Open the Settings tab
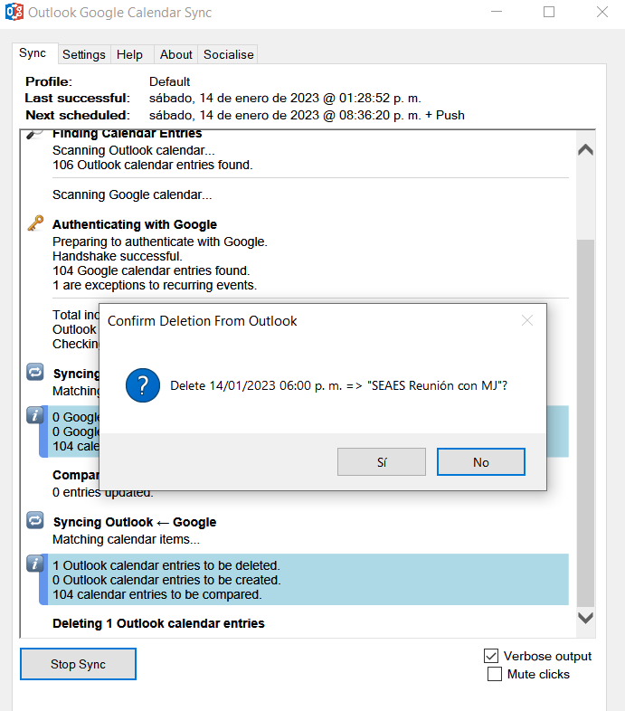 click(84, 54)
